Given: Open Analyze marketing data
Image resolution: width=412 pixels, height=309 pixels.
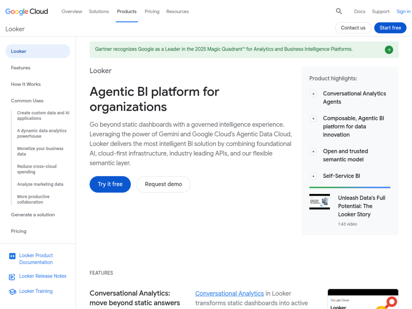Looking at the screenshot, I should pos(40,184).
